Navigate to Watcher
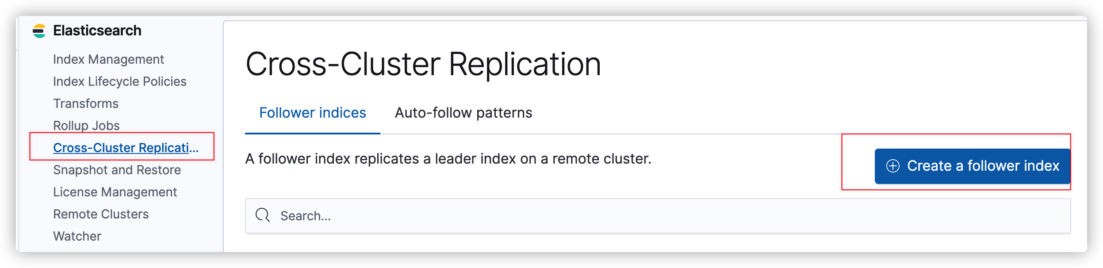This screenshot has height=268, width=1103. [x=76, y=236]
